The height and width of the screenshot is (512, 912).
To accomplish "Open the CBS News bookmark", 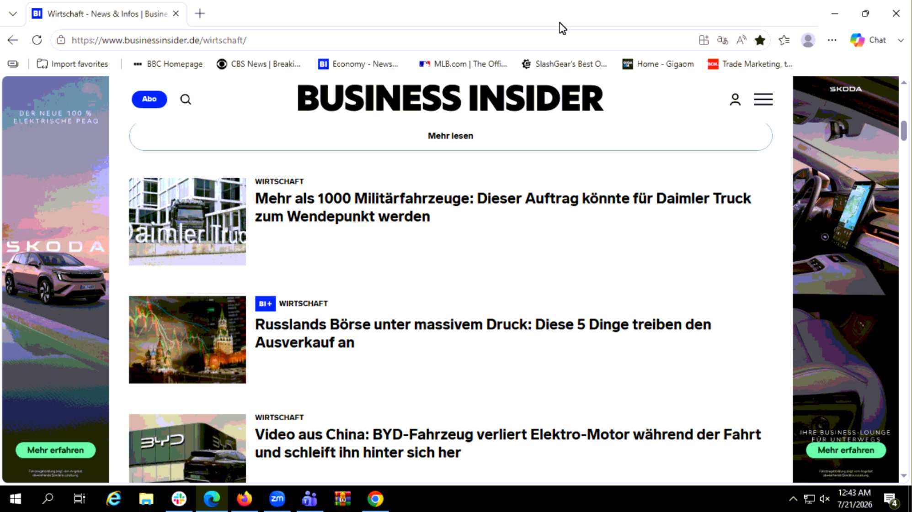I will coord(259,64).
